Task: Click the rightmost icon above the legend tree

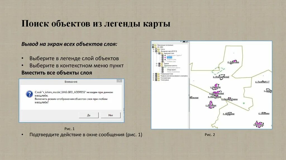Action: 187,42
